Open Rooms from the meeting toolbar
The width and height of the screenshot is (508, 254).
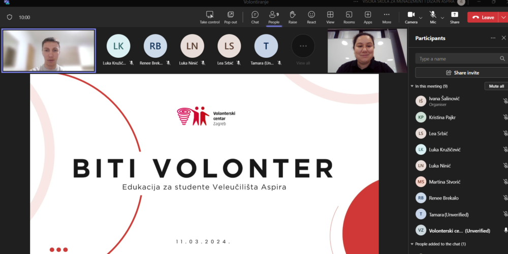349,17
